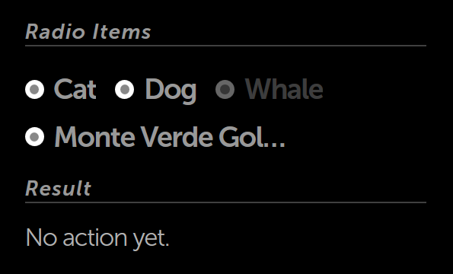Select the Cat radio button circle

tap(35, 90)
